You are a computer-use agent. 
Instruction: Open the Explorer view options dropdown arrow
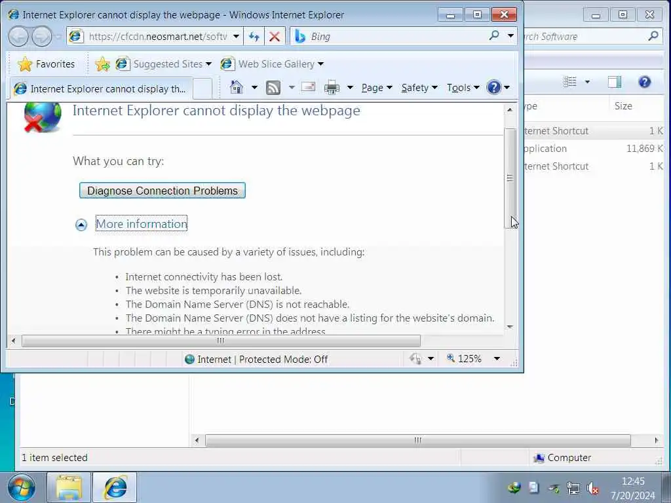[x=587, y=82]
